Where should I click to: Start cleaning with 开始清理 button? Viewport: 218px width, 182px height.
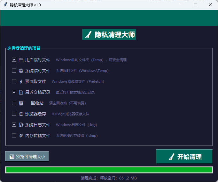(184, 157)
